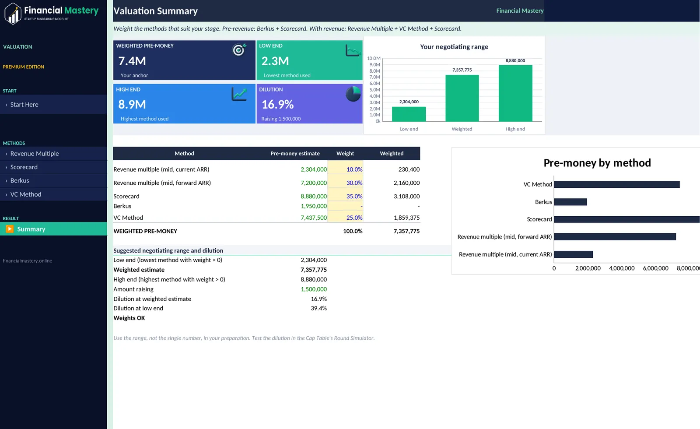The width and height of the screenshot is (700, 429).
Task: Click the Weight column header
Action: pyautogui.click(x=345, y=154)
